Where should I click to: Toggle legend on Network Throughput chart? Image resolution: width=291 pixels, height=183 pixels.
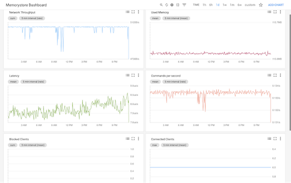click(x=128, y=12)
